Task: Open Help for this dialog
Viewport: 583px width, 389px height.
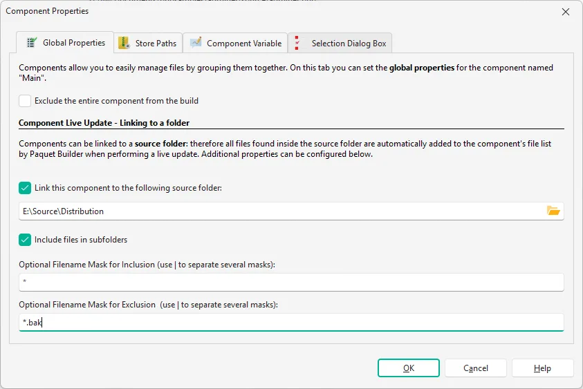Action: [x=542, y=368]
